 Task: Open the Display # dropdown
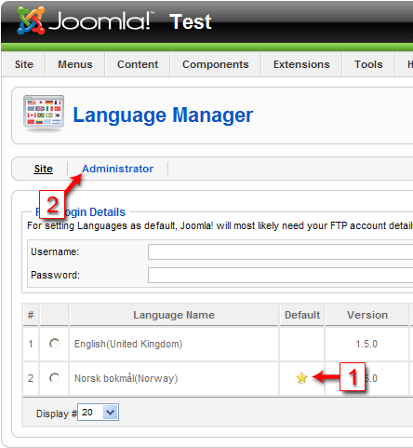[x=98, y=413]
